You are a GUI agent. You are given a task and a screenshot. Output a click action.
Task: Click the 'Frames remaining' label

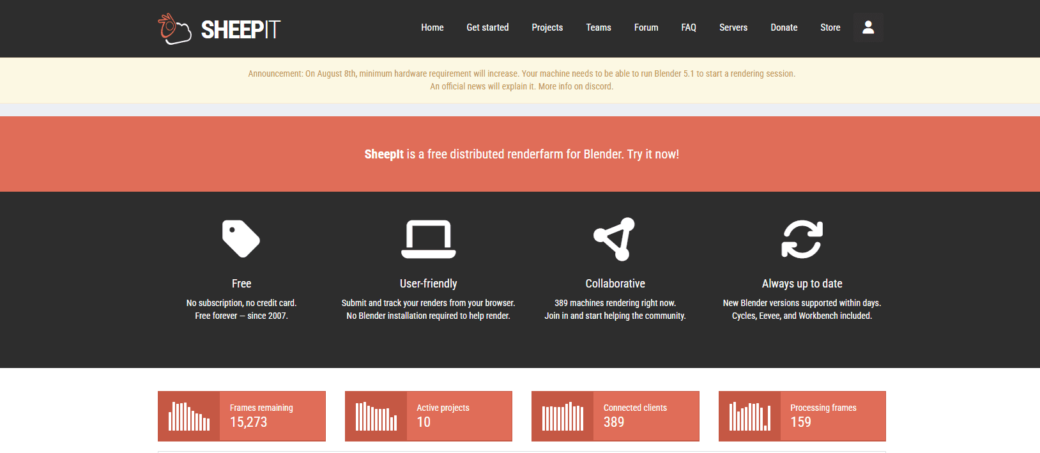(261, 408)
